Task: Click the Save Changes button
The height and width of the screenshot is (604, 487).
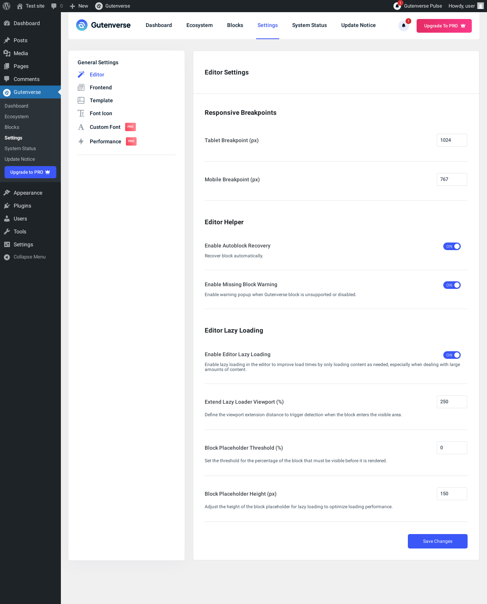Action: 438,541
